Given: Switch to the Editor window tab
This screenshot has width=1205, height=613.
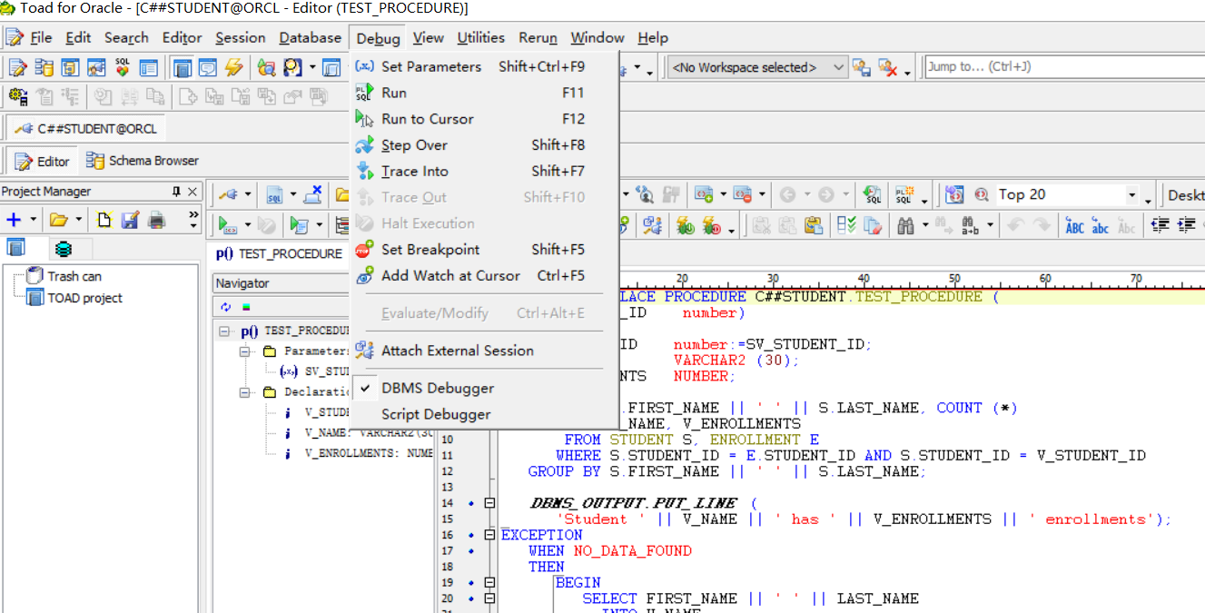Looking at the screenshot, I should [x=42, y=161].
